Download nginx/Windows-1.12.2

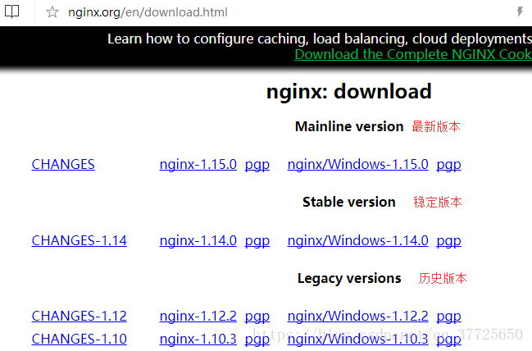pos(358,316)
